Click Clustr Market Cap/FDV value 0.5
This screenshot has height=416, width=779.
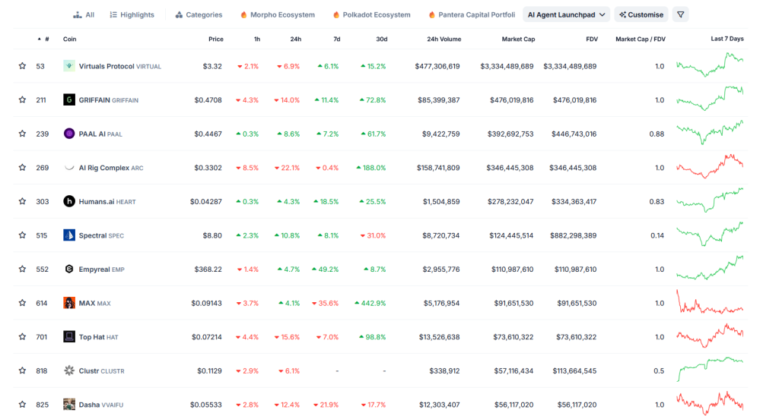[x=659, y=371]
